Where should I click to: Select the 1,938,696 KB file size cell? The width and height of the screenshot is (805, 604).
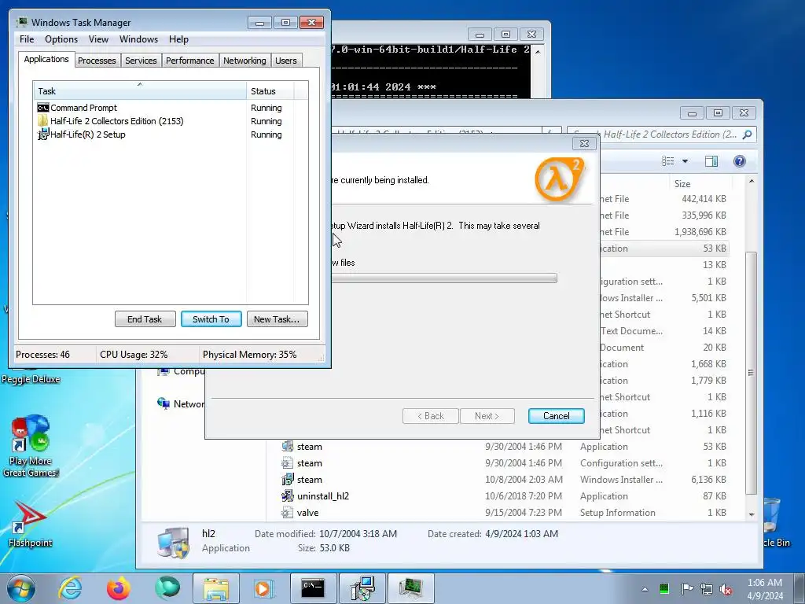point(700,232)
